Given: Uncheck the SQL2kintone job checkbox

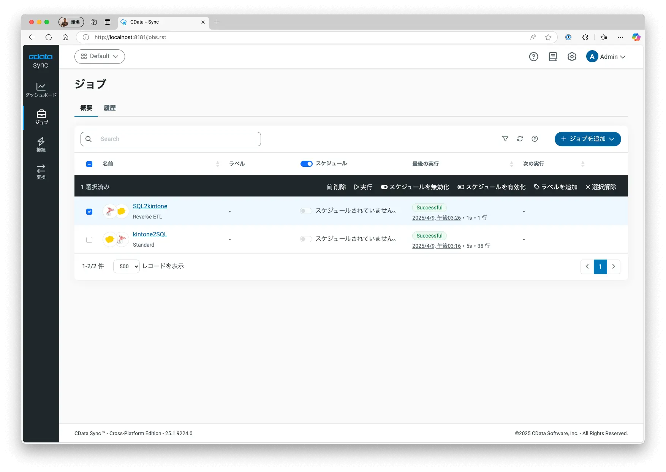Looking at the screenshot, I should click(x=89, y=212).
